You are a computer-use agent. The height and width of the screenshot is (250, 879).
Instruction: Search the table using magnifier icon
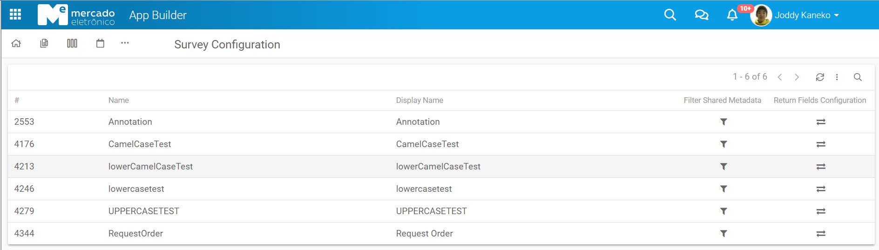pyautogui.click(x=858, y=77)
